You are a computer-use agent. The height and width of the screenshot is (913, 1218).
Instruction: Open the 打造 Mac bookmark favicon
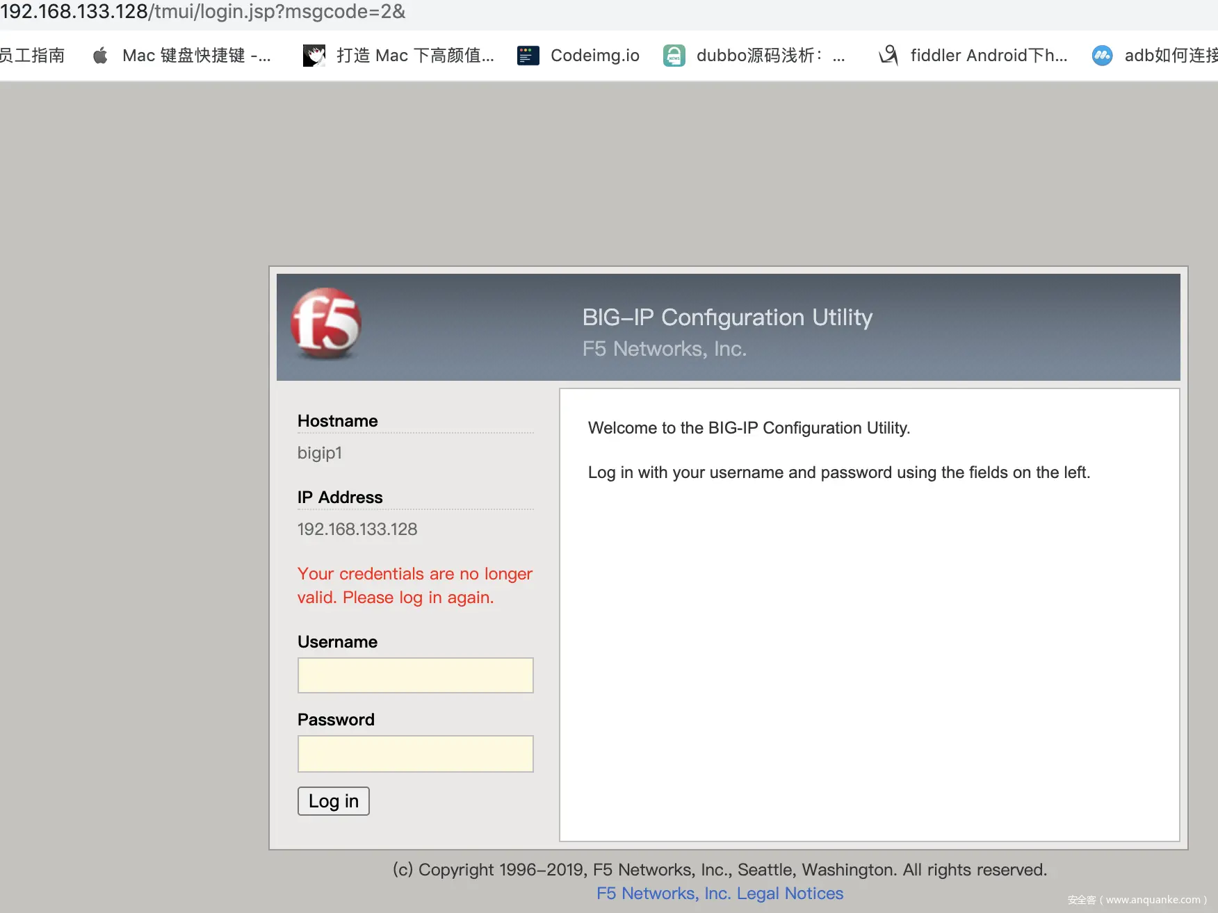coord(314,56)
